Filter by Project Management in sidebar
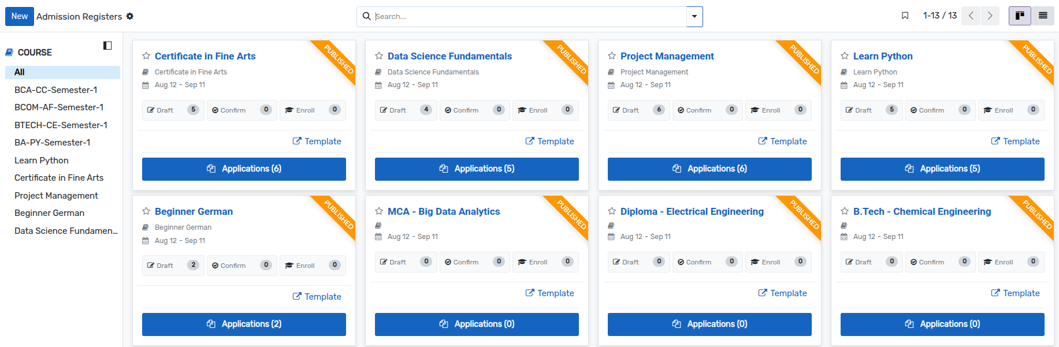Screen dimensions: 1059x347 [62, 196]
